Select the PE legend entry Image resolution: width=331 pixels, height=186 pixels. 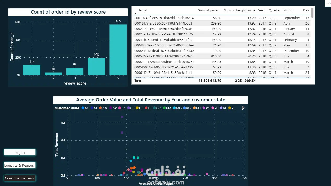[224, 108]
